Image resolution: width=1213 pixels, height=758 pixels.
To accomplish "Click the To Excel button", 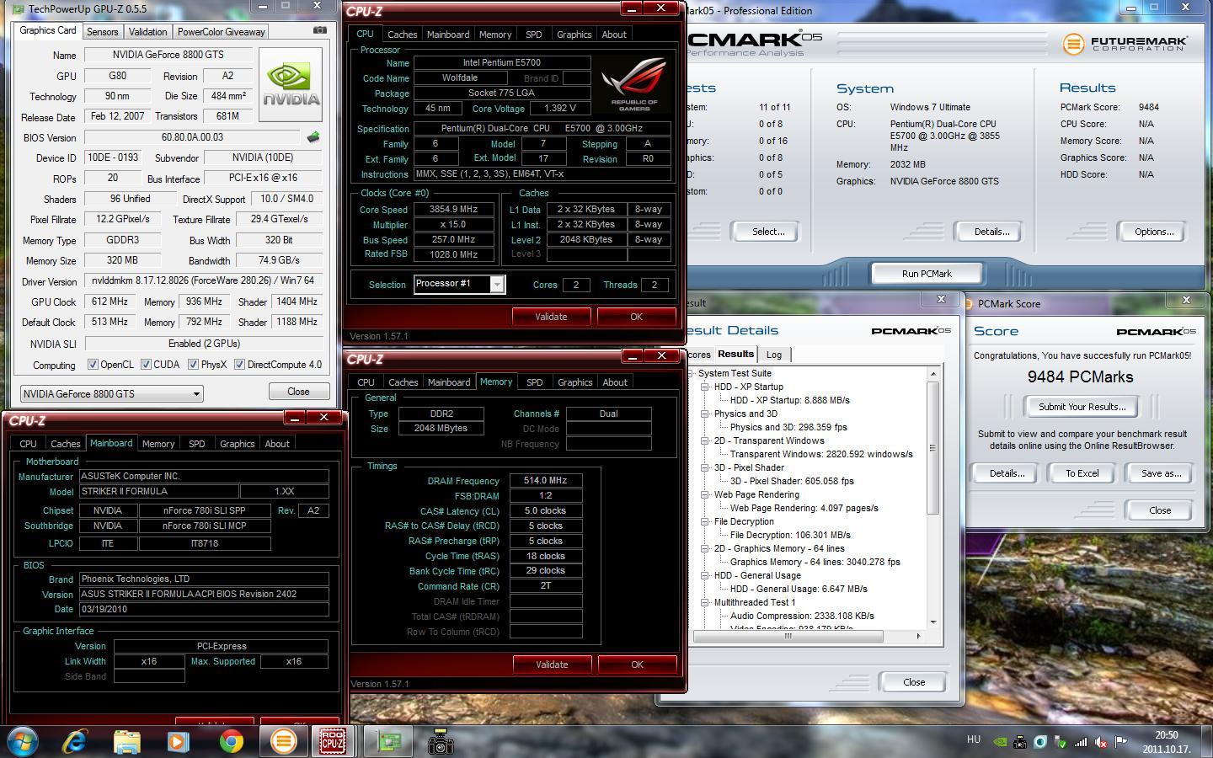I will [1082, 473].
